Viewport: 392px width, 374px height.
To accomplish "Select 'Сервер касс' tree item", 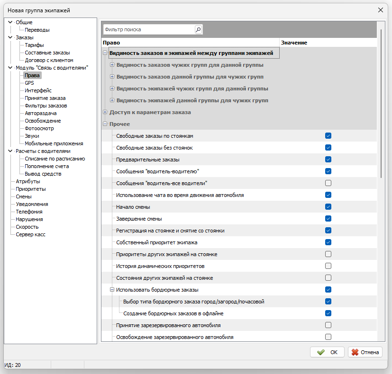I will pos(30,234).
